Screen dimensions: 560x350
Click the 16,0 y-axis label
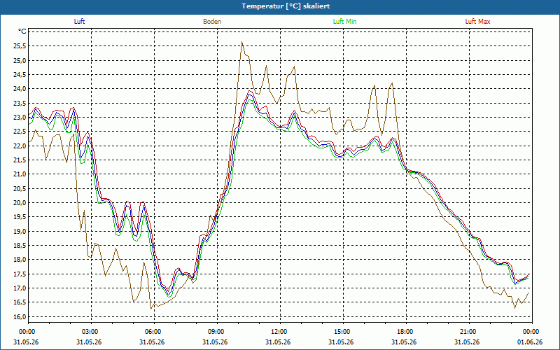coord(20,317)
